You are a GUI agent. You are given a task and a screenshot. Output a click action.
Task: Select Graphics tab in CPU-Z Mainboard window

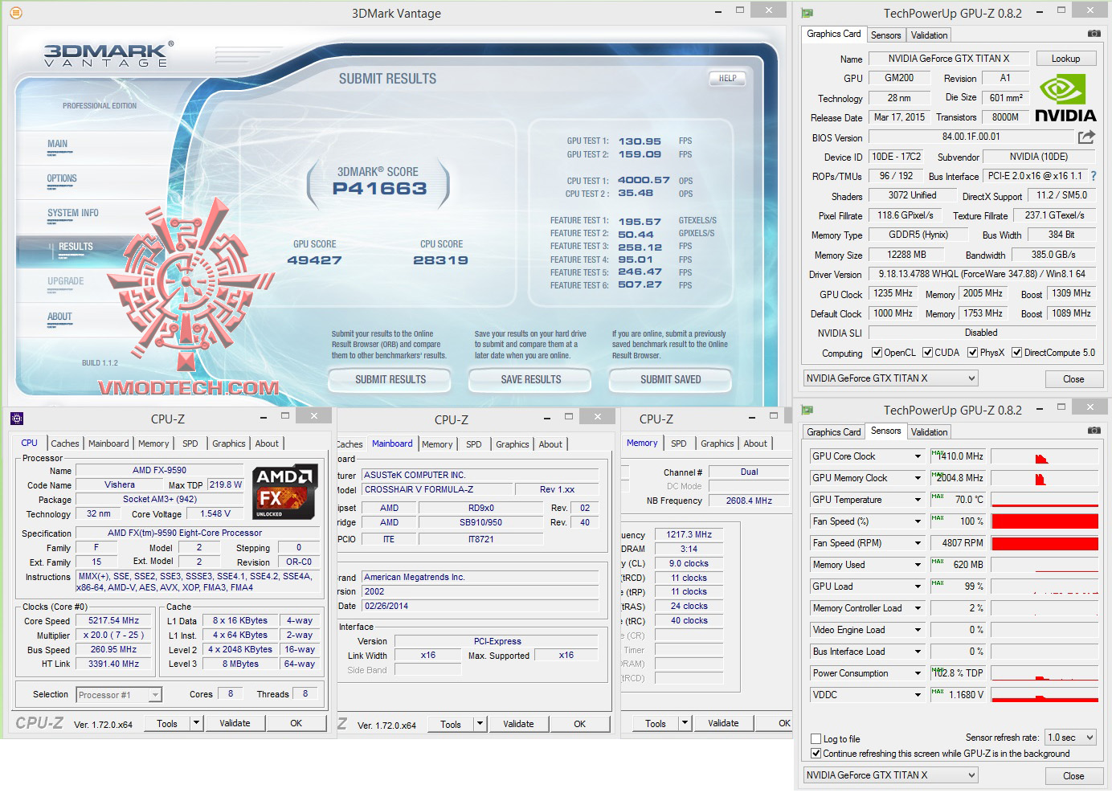point(513,444)
